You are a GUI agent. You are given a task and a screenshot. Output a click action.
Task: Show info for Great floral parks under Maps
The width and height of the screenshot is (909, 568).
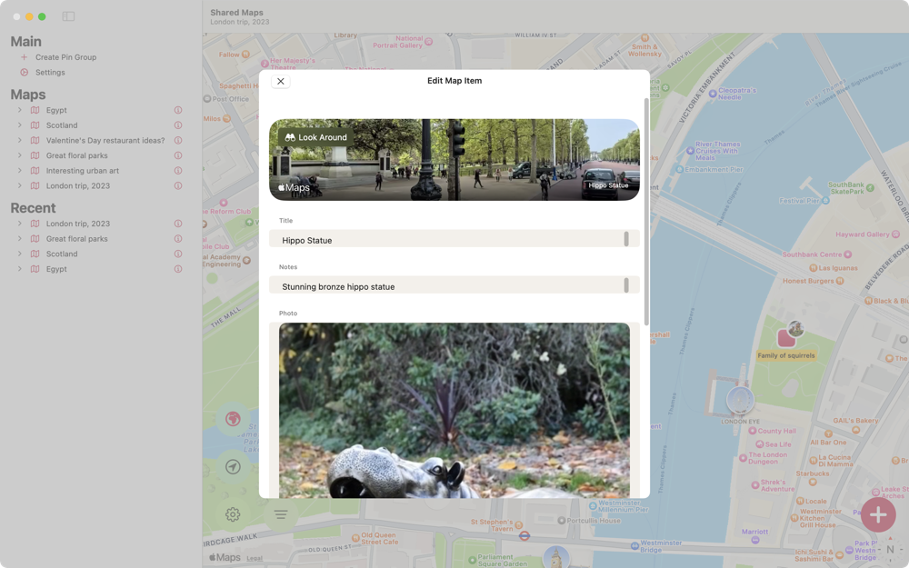coord(178,155)
